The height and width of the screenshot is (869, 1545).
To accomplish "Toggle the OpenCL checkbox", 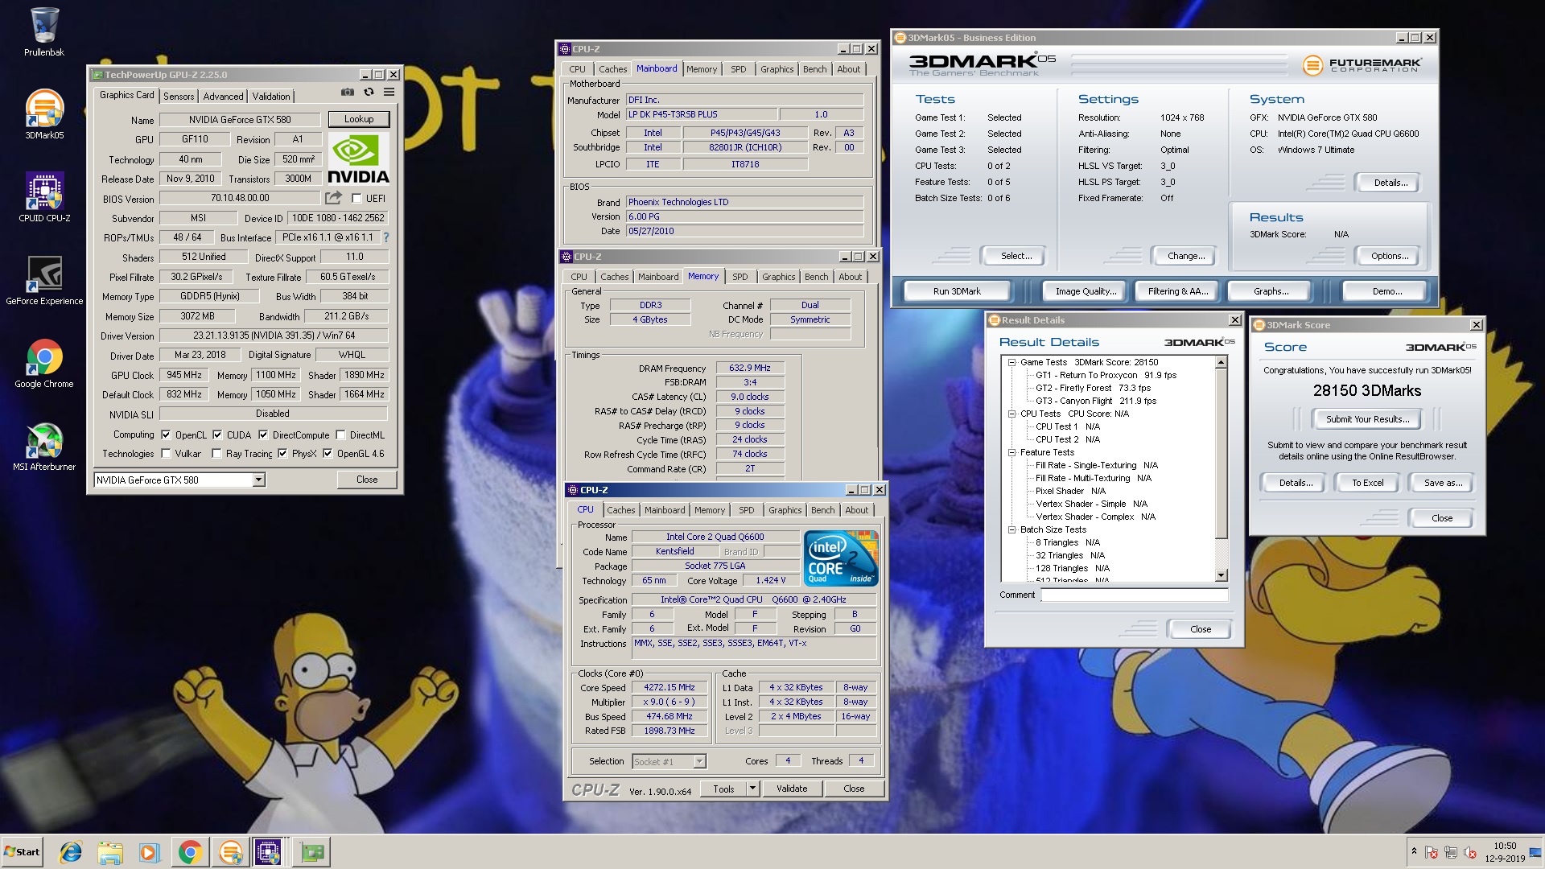I will [166, 434].
